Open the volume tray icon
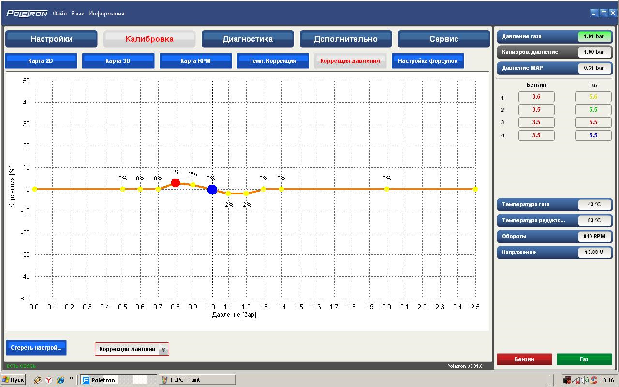619x387 pixels. (585, 380)
